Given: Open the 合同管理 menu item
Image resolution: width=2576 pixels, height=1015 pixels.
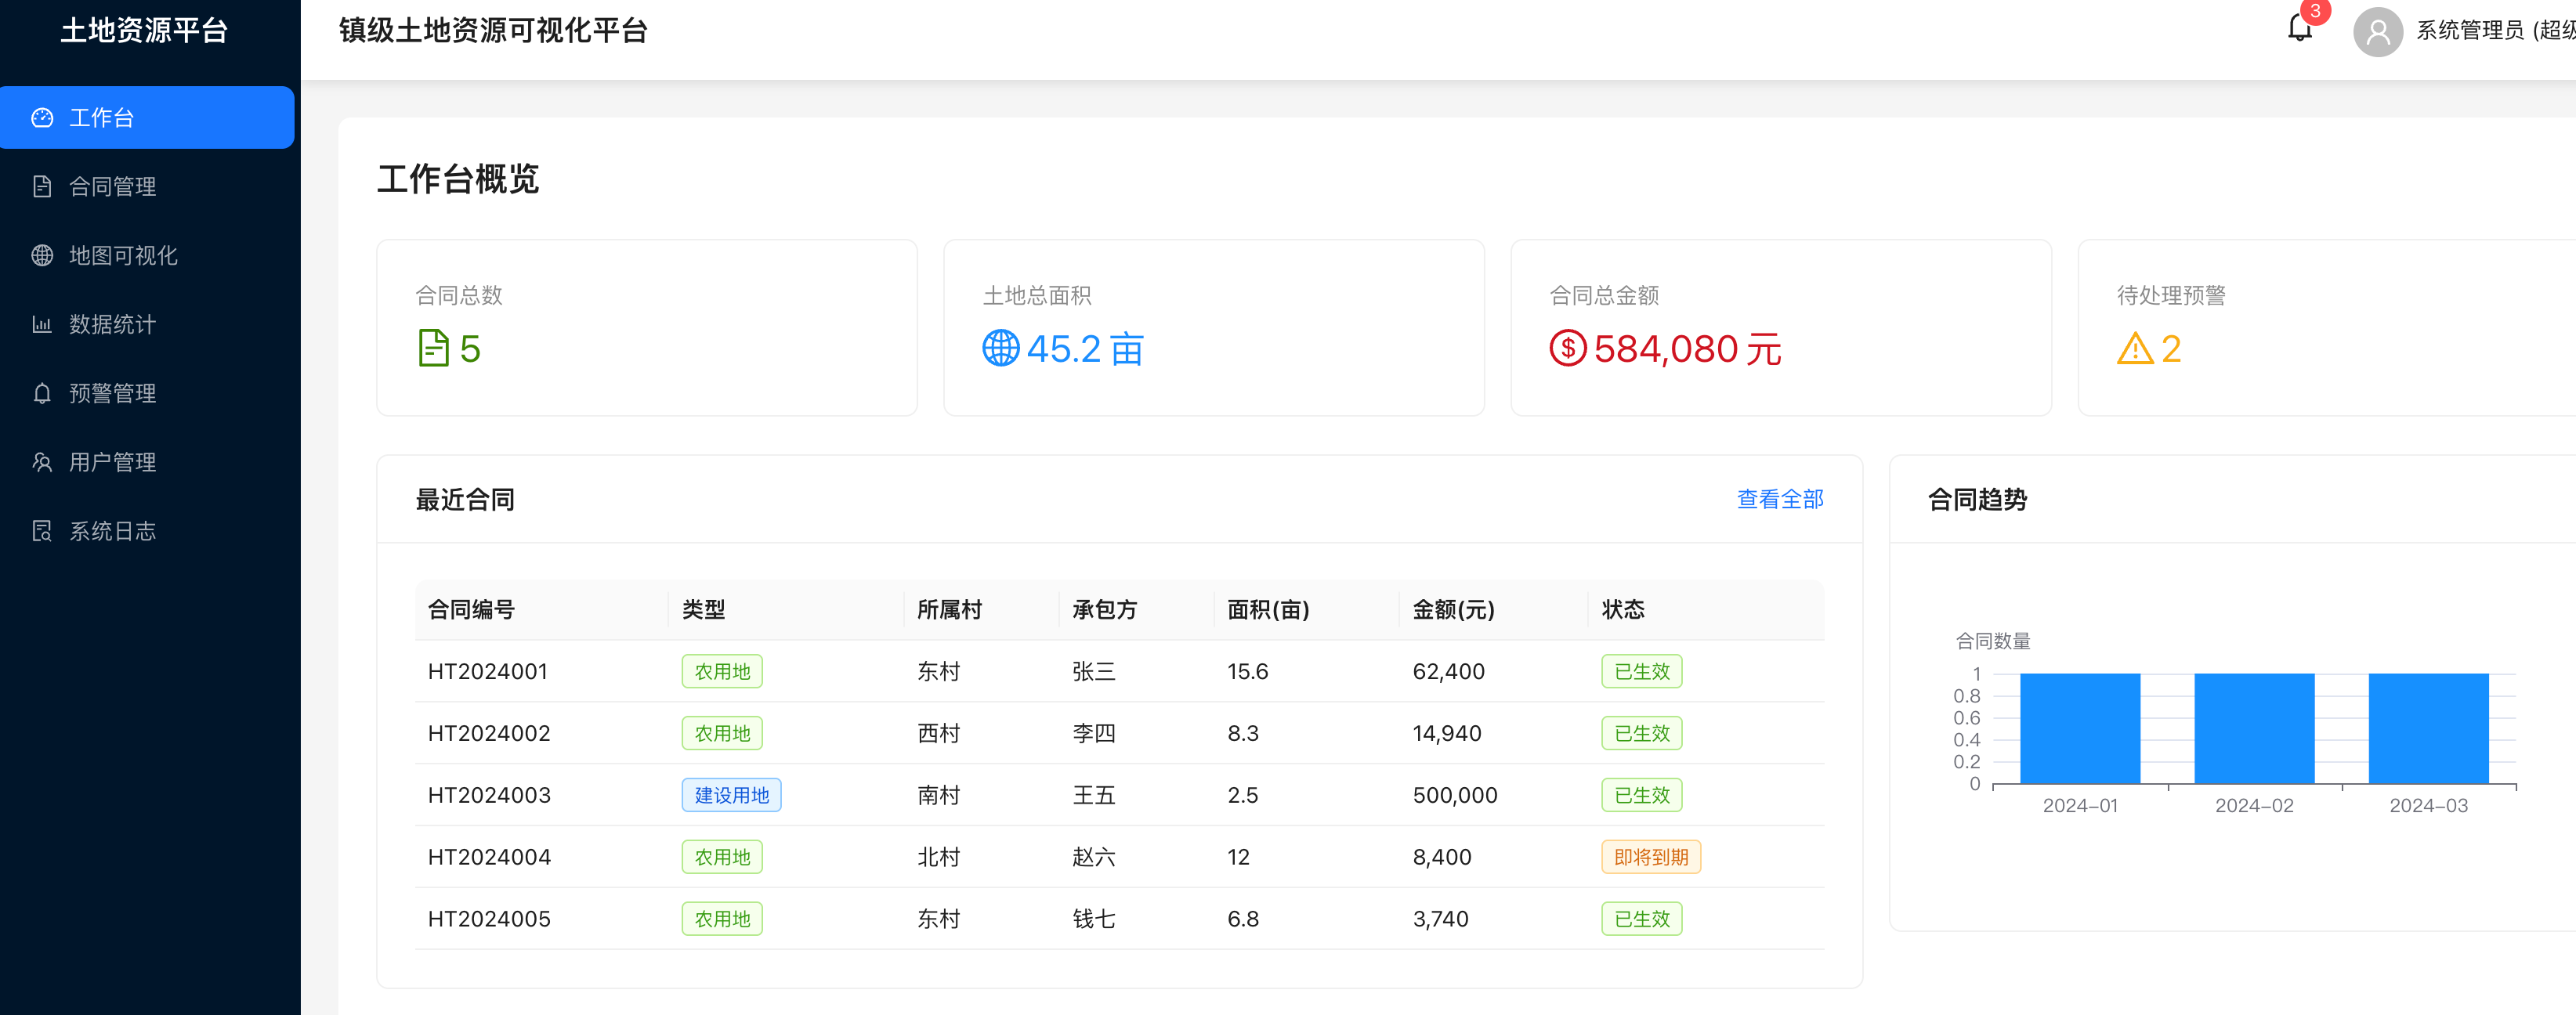Looking at the screenshot, I should [112, 187].
